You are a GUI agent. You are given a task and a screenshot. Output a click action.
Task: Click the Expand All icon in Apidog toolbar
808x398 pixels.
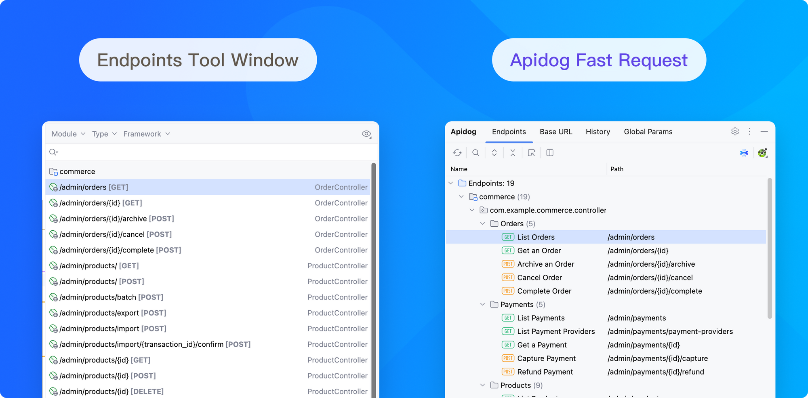[x=494, y=153]
